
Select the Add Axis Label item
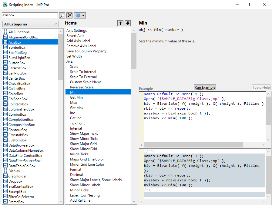point(78,41)
